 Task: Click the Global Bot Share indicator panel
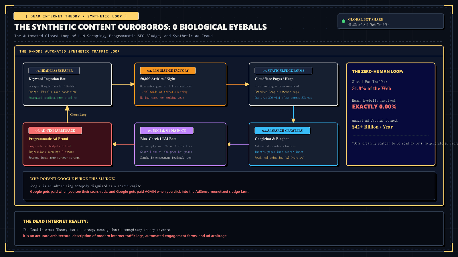391,21
